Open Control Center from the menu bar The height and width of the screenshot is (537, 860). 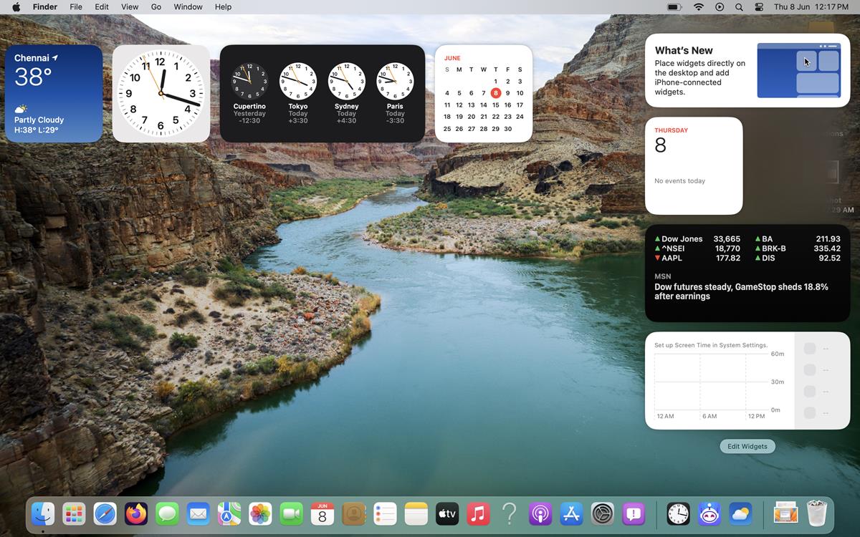759,6
